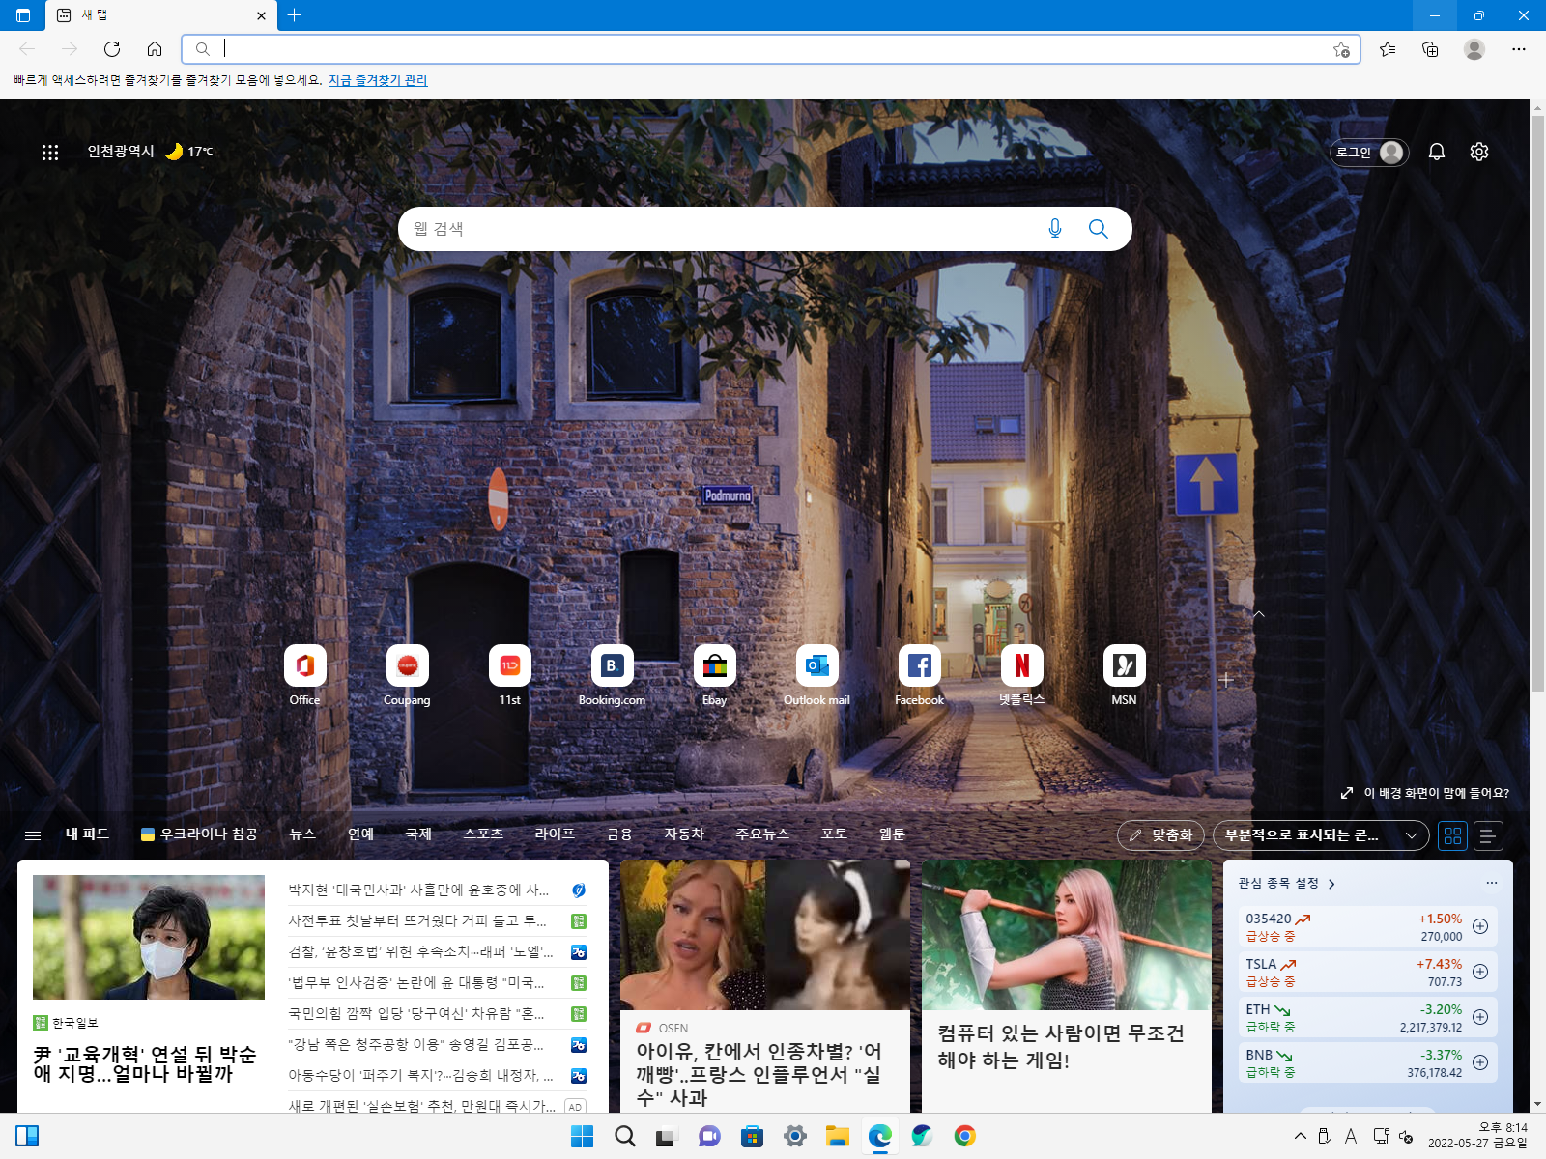Open headline 검찰, '운창호법' 위헌 후속조치

[x=420, y=952]
